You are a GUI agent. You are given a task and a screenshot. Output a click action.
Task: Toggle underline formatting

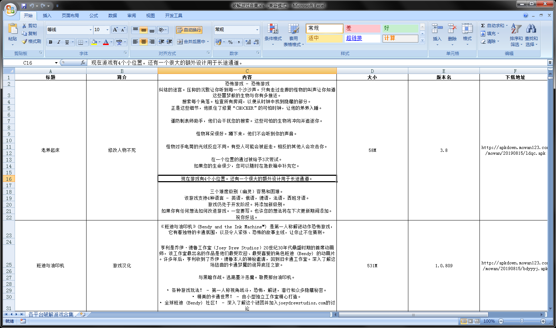coord(67,42)
